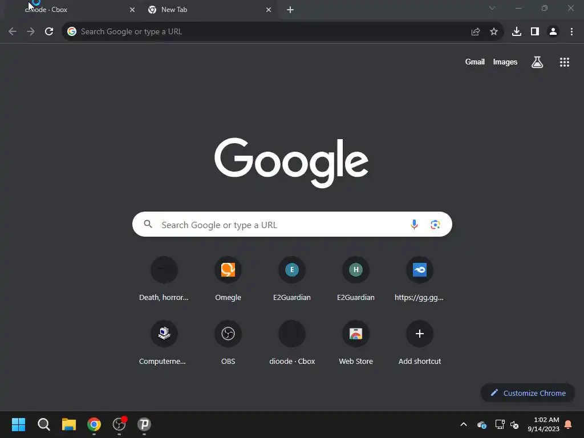Image resolution: width=584 pixels, height=438 pixels.
Task: Expand the tab search dropdown arrow
Action: pos(492,8)
